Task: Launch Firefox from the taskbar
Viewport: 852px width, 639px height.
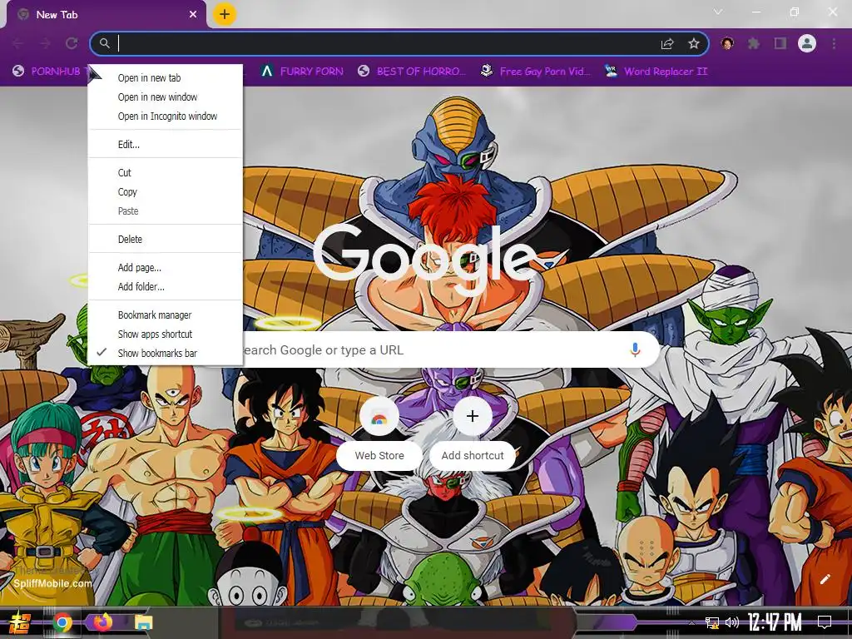Action: coord(102,622)
